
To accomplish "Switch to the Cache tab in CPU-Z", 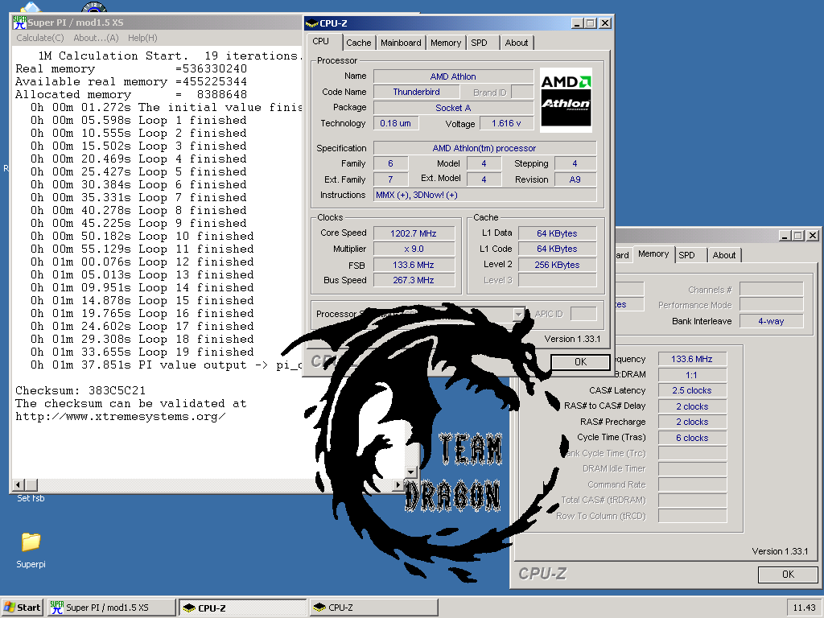I will 358,43.
